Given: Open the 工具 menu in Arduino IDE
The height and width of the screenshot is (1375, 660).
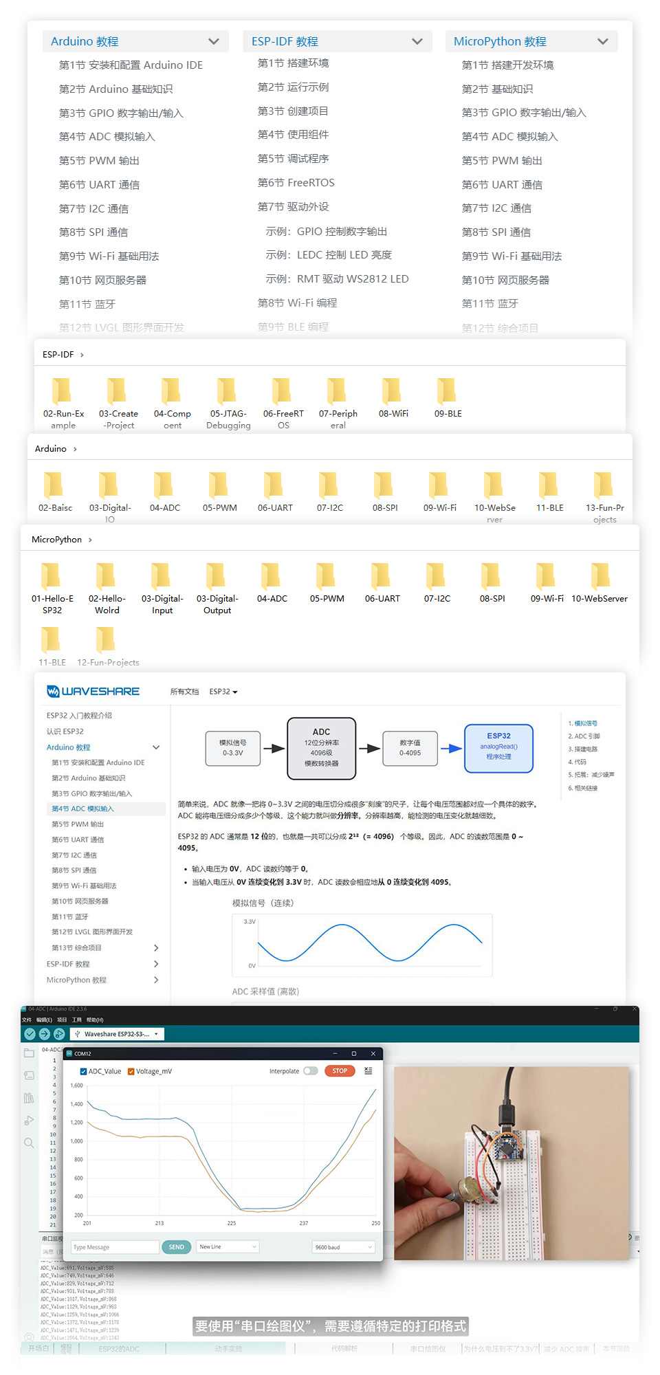Looking at the screenshot, I should (x=77, y=1020).
